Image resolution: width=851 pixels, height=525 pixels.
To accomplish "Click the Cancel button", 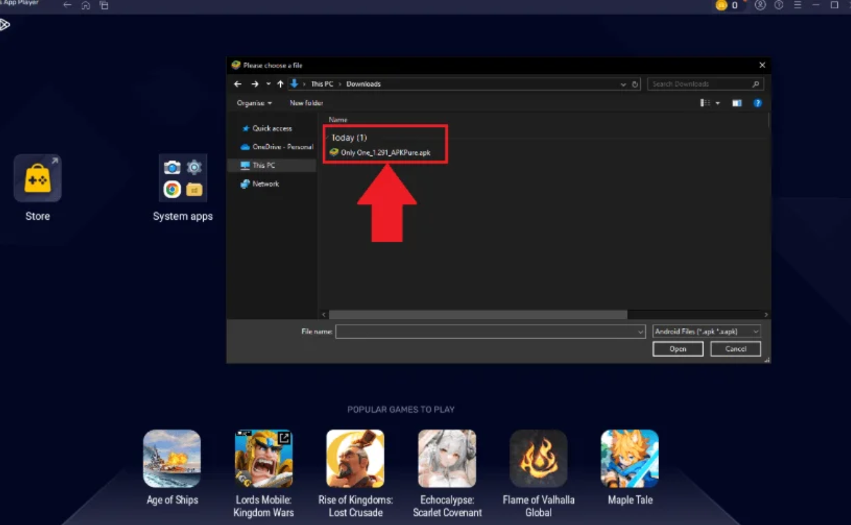I will tap(736, 349).
